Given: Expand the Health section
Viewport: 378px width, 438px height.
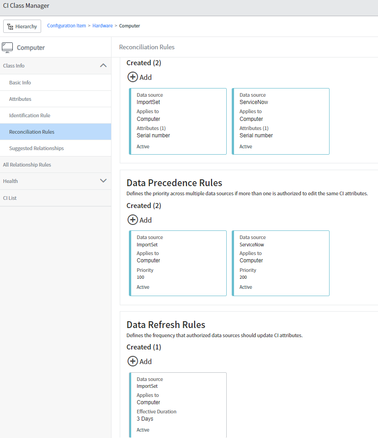Looking at the screenshot, I should pyautogui.click(x=104, y=181).
